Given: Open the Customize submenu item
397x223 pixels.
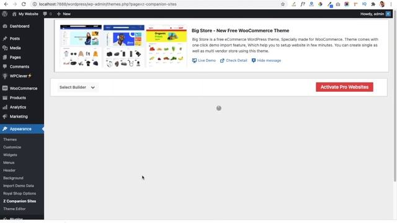Looking at the screenshot, I should click(12, 147).
